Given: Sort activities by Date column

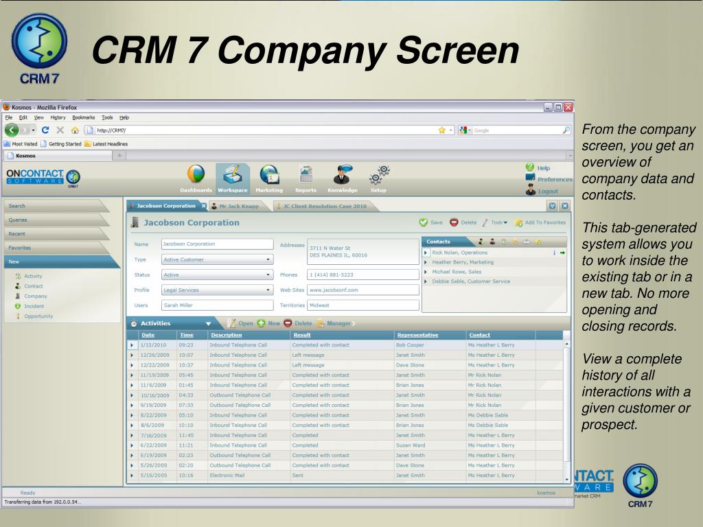Looking at the screenshot, I should pyautogui.click(x=148, y=335).
